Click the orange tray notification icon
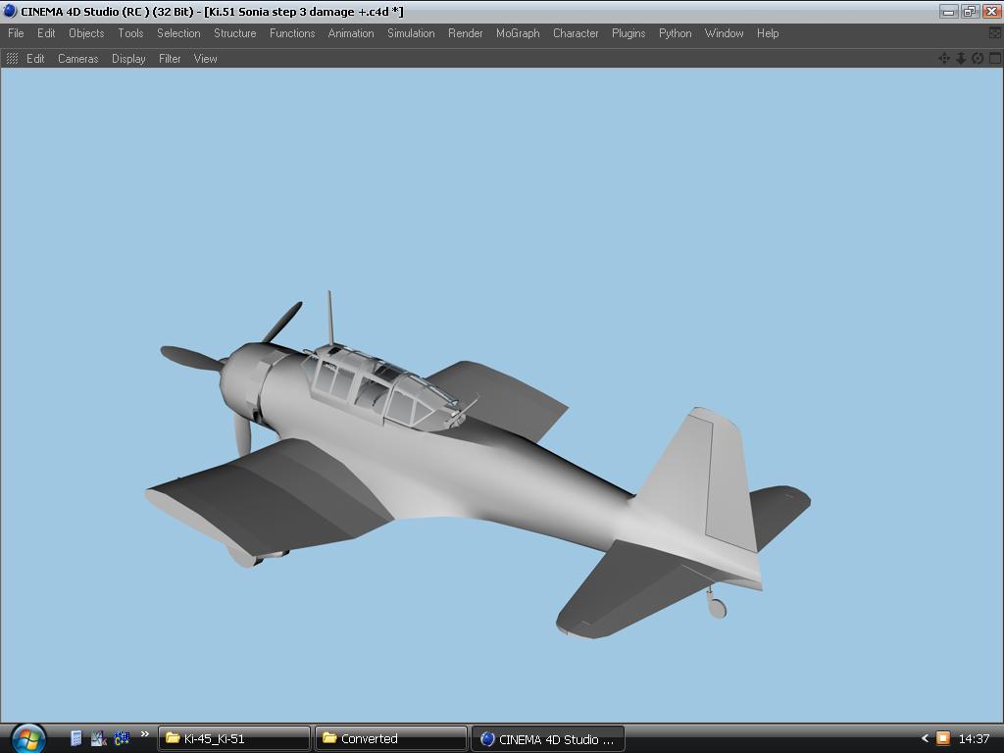Viewport: 1004px width, 753px height. tap(942, 738)
